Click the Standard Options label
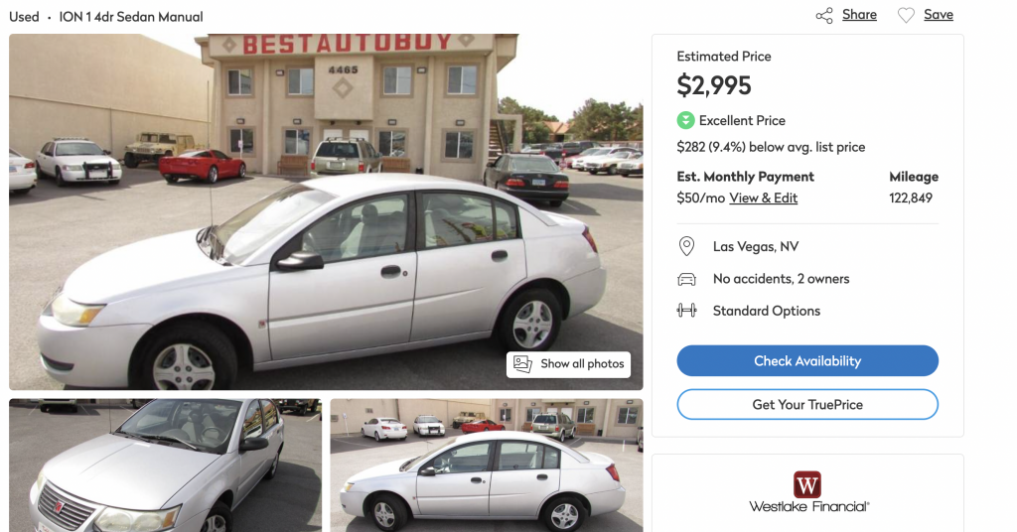1017x532 pixels. tap(767, 311)
